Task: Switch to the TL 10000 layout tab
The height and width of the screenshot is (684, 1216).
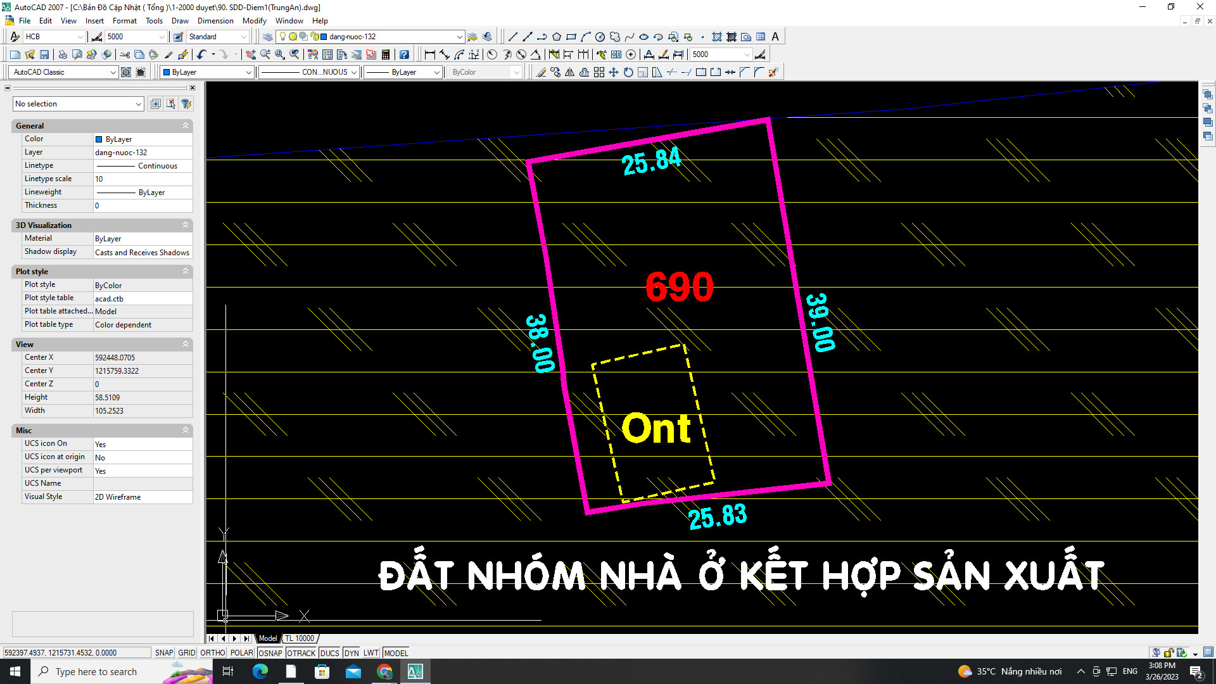Action: click(x=300, y=638)
